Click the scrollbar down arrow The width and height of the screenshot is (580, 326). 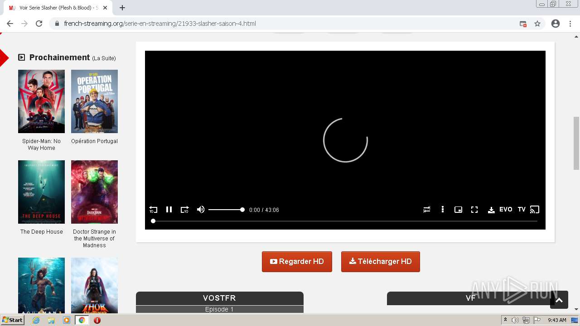(576, 310)
